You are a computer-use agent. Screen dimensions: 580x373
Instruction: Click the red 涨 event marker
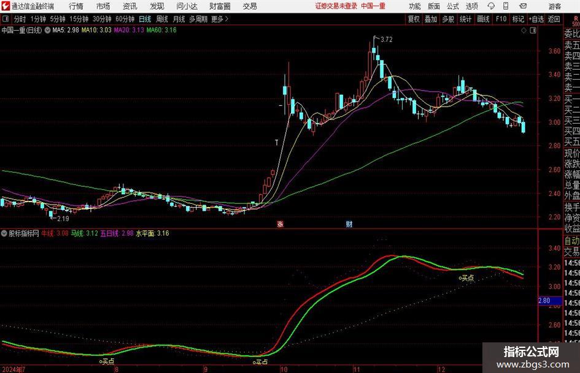click(280, 224)
